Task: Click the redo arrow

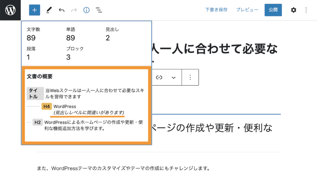Action: (74, 10)
